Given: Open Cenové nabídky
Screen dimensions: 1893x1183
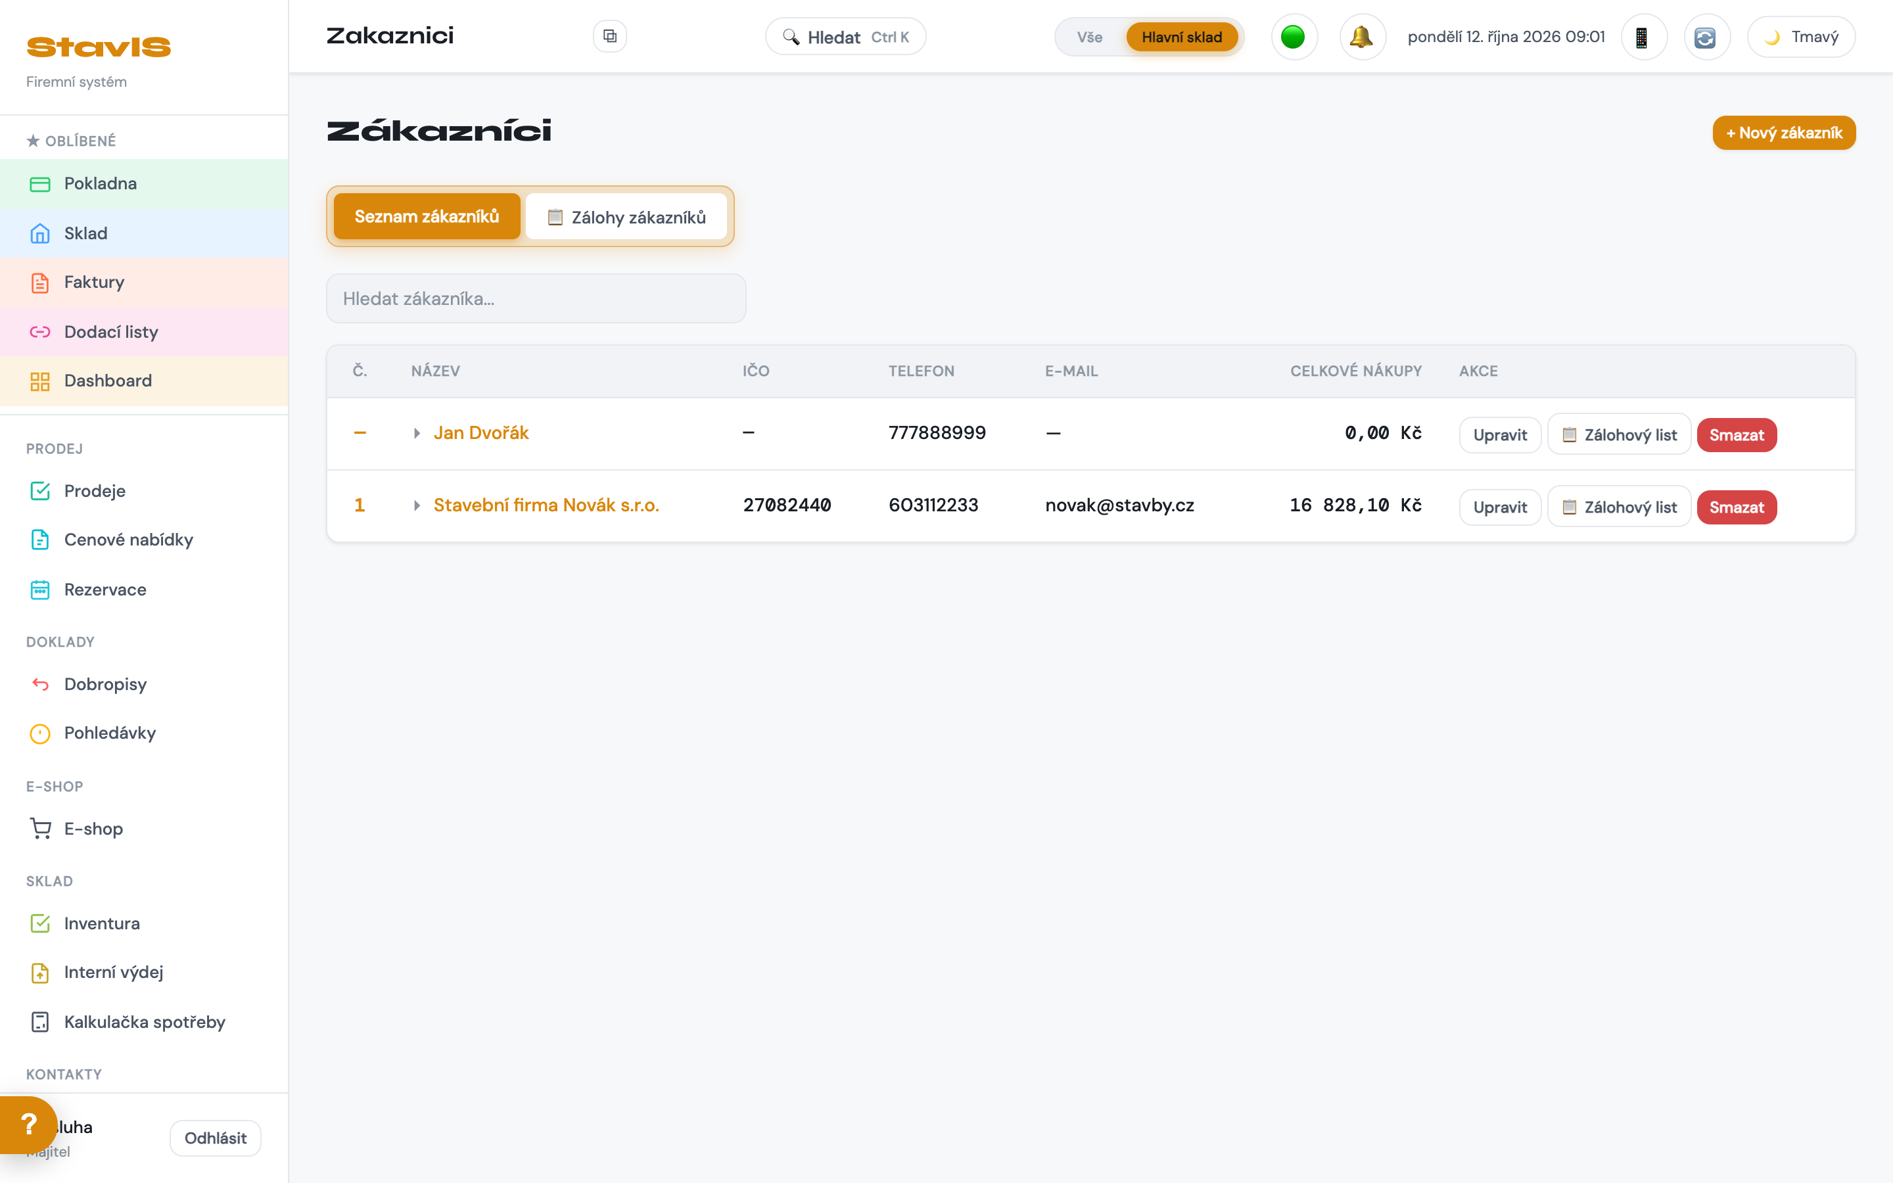Looking at the screenshot, I should point(144,540).
